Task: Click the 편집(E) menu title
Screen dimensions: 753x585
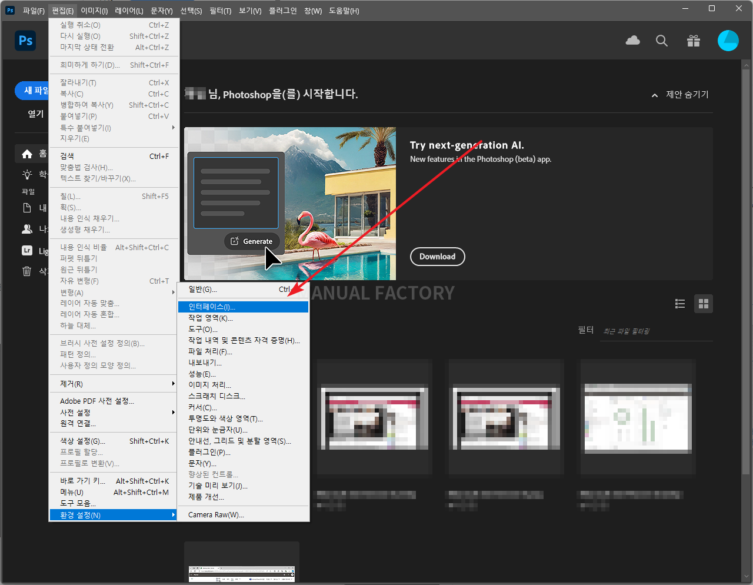Action: (63, 11)
